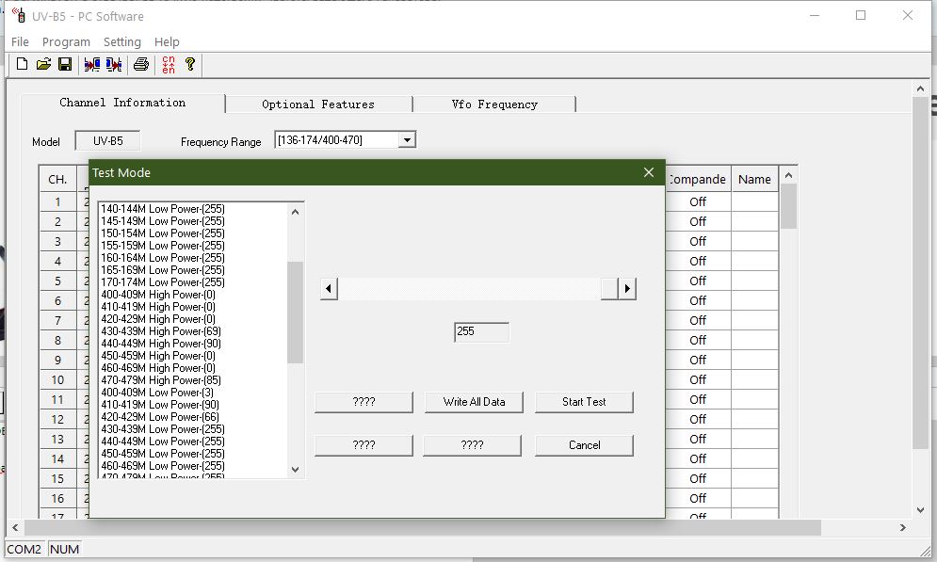Click the UV-B5 app icon in title bar

point(19,15)
